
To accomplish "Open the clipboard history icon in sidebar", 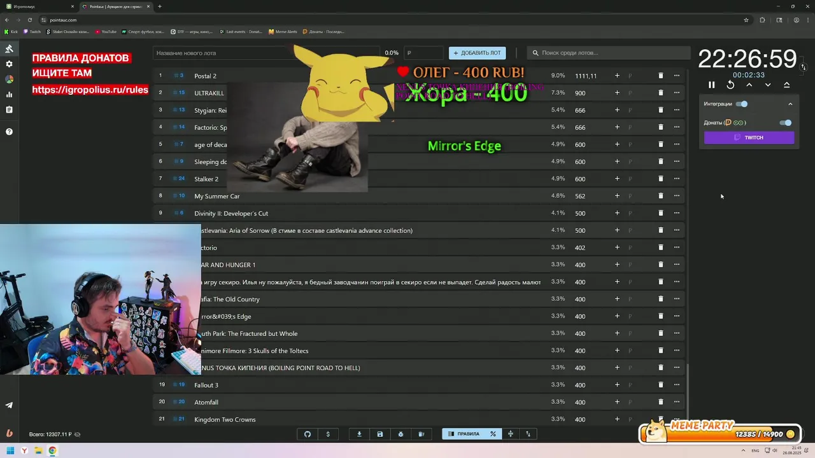I will [x=9, y=110].
